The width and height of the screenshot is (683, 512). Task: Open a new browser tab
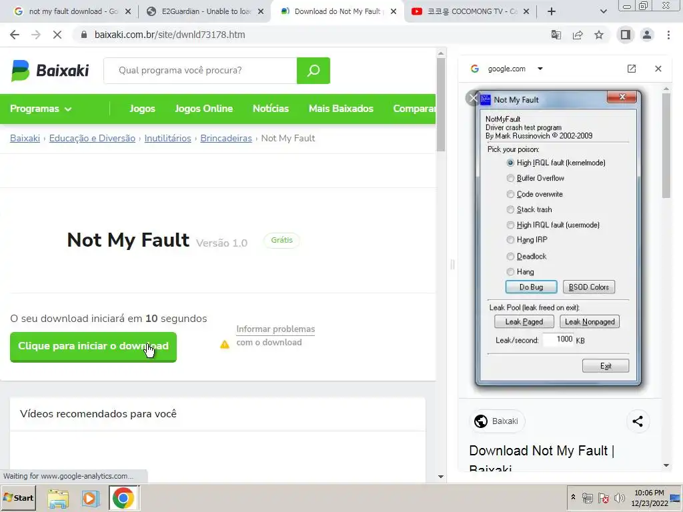(552, 11)
